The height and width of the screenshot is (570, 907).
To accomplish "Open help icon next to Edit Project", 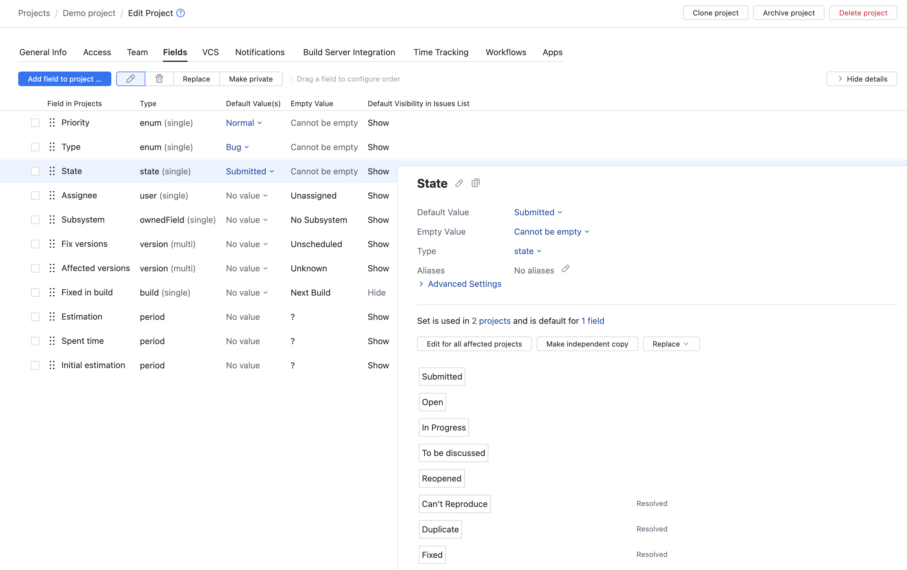I will pos(181,13).
